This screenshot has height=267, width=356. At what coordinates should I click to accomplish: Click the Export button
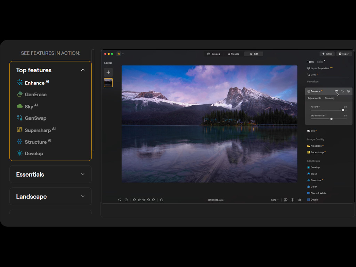pos(344,54)
